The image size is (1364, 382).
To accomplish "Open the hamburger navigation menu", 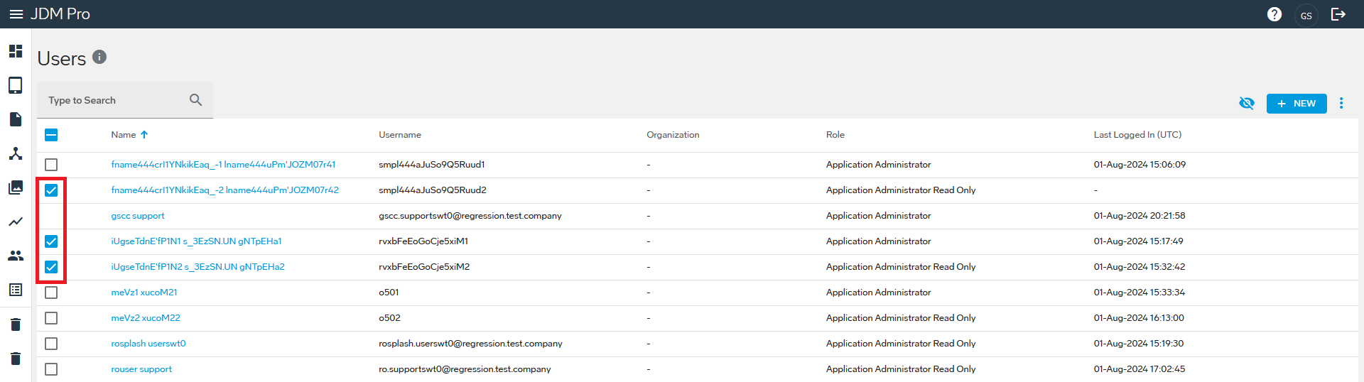I will 16,14.
